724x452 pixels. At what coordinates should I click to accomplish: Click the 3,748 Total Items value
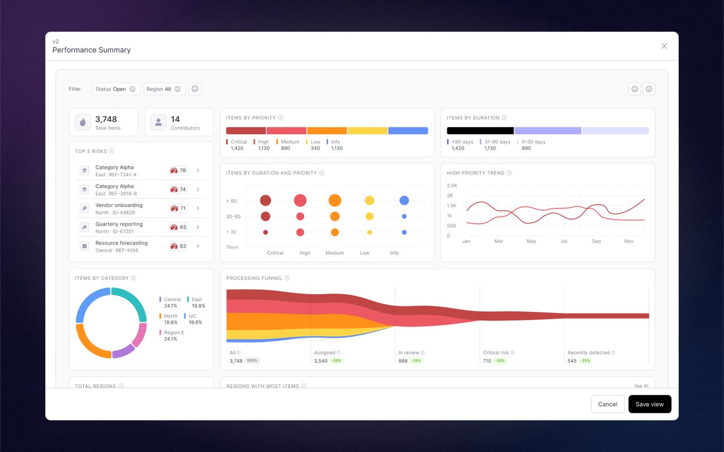click(x=106, y=119)
